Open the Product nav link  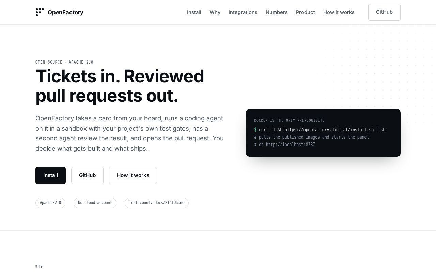pos(306,12)
